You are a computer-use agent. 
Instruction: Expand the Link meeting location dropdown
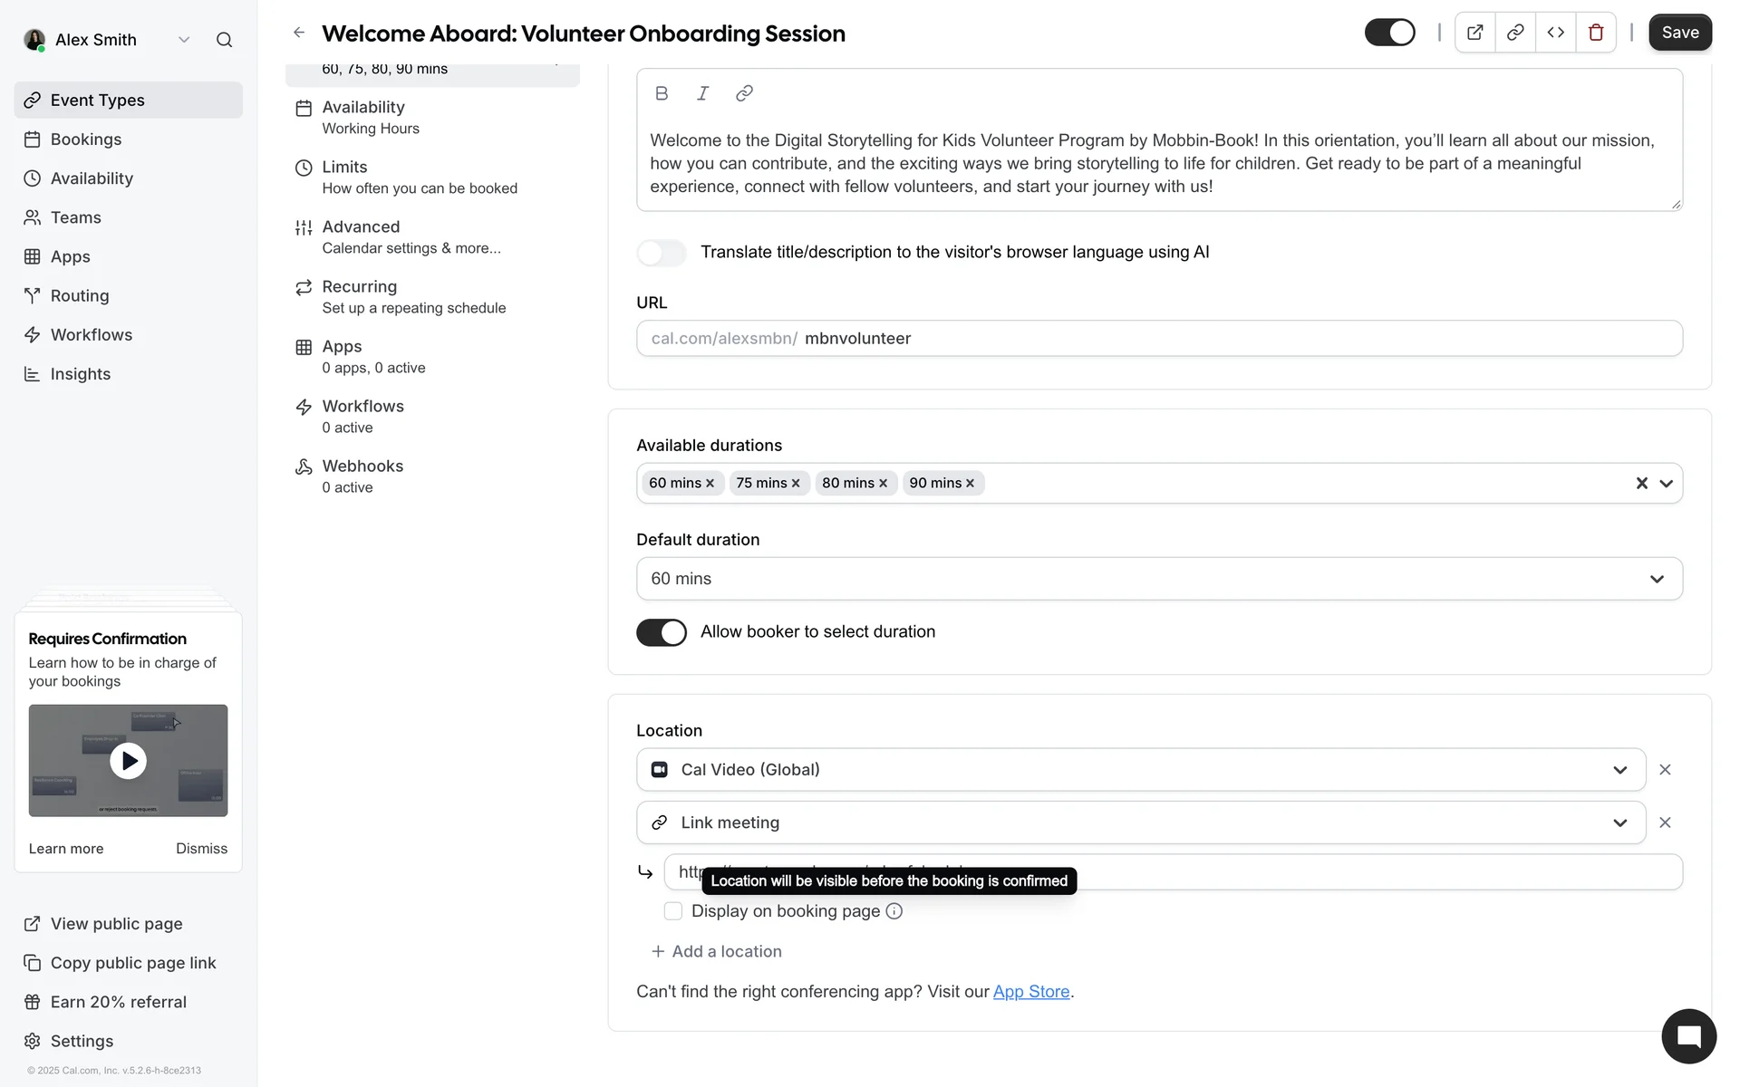click(1140, 822)
